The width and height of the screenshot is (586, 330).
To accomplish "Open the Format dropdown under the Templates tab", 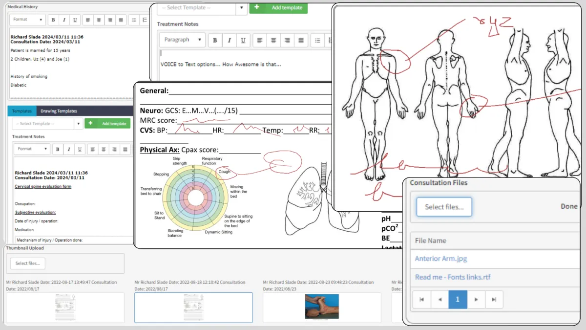I will point(32,149).
